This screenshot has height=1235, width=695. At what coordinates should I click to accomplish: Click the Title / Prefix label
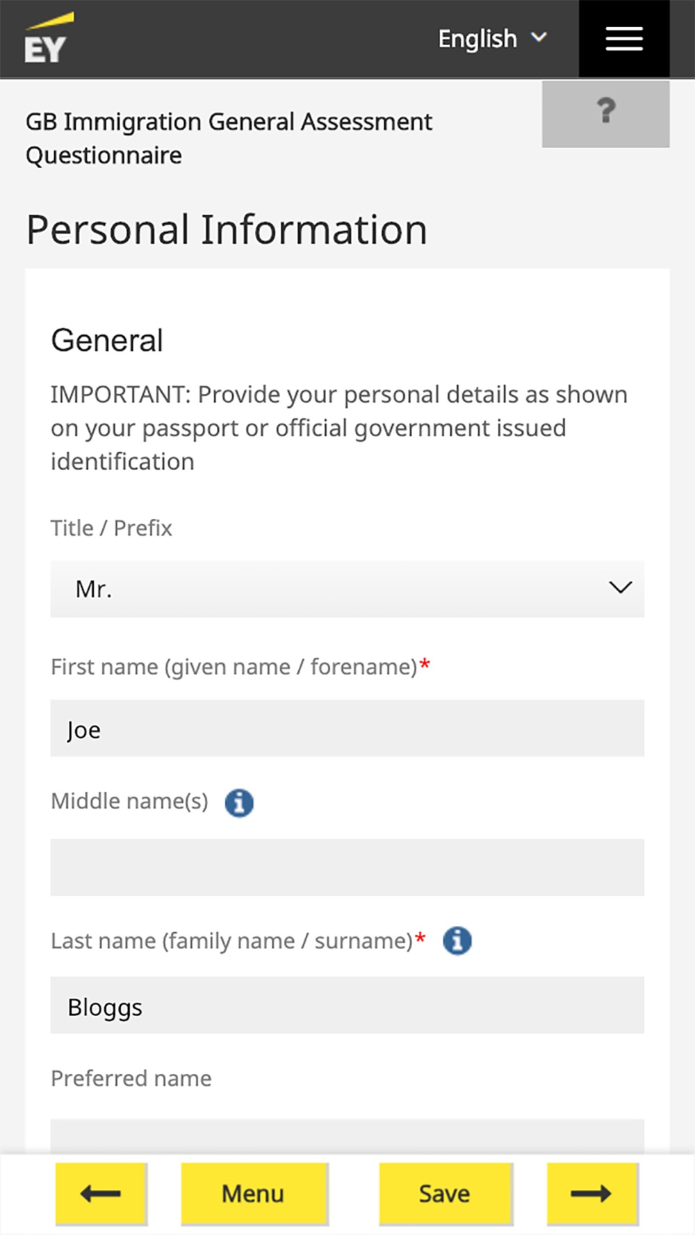click(111, 528)
